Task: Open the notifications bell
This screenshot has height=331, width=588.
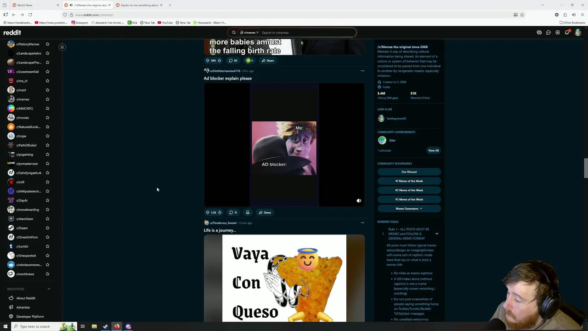Action: pos(567,33)
